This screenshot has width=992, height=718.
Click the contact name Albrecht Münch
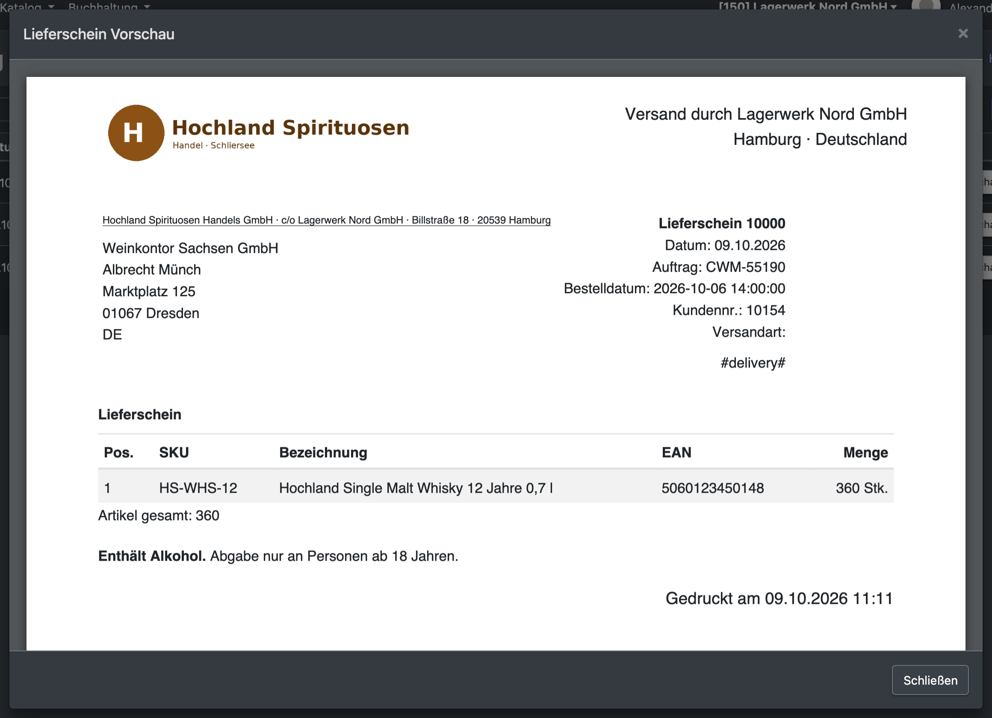point(152,270)
